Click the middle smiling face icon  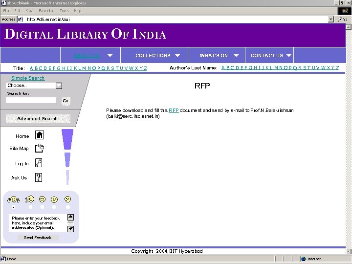point(42,199)
